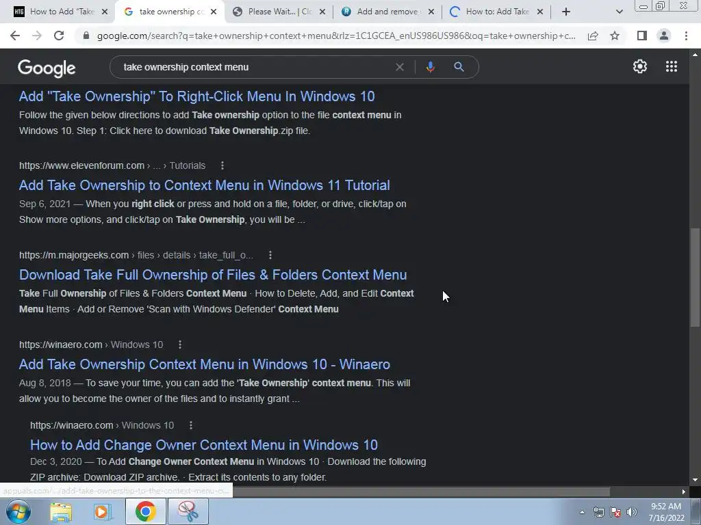
Task: Launch Windows Media Player from taskbar
Action: tap(102, 512)
